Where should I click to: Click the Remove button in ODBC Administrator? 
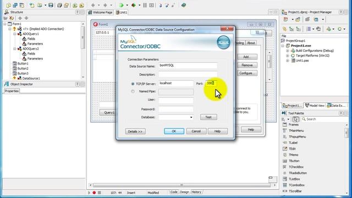click(247, 65)
